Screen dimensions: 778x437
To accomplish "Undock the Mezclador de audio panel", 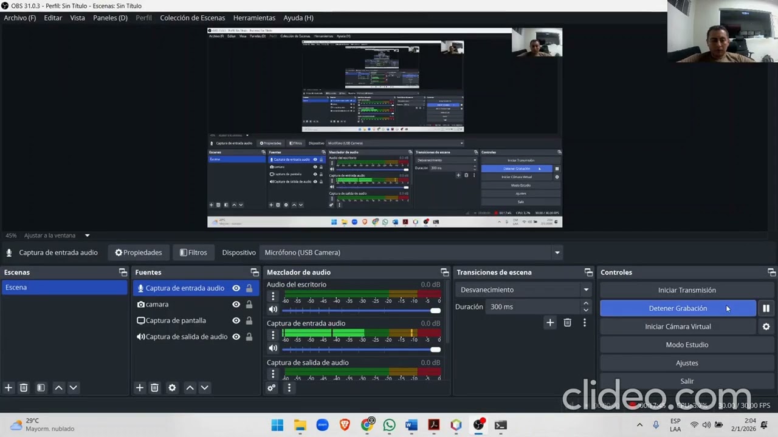I will point(445,273).
